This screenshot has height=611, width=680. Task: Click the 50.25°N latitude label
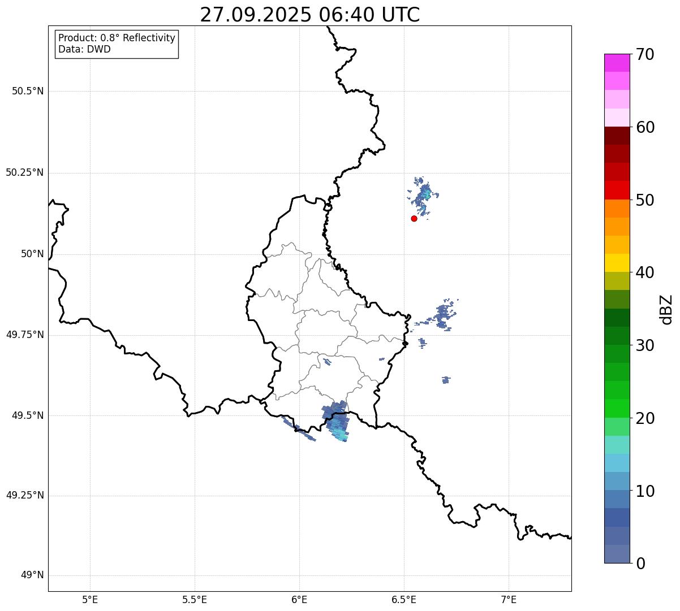click(25, 172)
